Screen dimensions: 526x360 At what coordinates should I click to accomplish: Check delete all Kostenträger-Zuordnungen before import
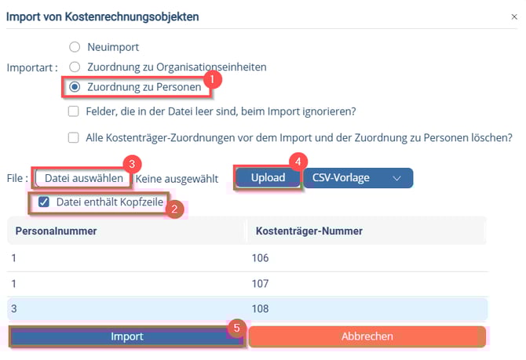click(74, 137)
